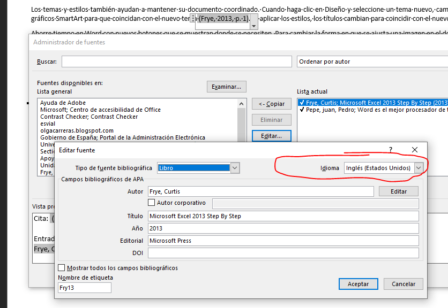Click the <- Copiar button
Image resolution: width=448 pixels, height=308 pixels.
click(272, 104)
